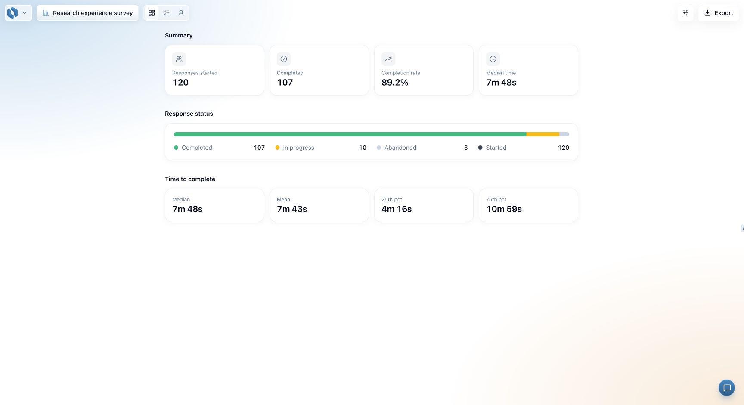Click the Time to complete heading

(x=190, y=179)
